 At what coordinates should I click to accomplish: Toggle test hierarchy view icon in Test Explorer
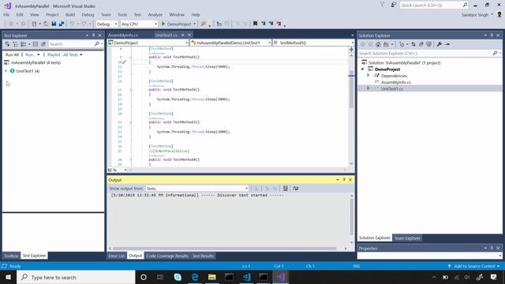pos(15,44)
